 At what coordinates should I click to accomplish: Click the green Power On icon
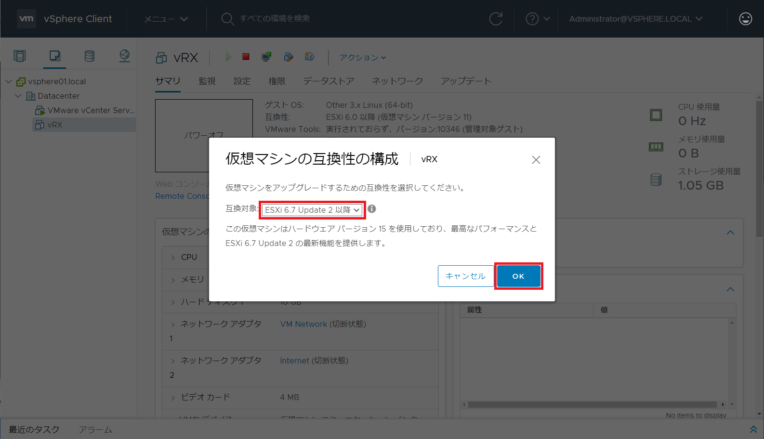[228, 57]
